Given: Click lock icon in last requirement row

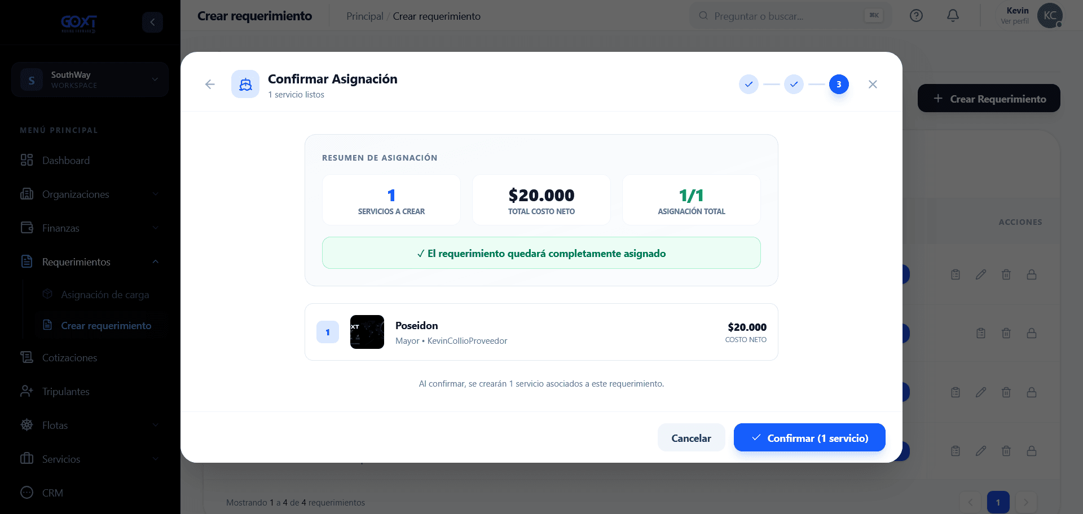Looking at the screenshot, I should [x=1032, y=451].
